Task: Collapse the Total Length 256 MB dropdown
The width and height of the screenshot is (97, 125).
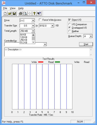Action: [x=33, y=31]
